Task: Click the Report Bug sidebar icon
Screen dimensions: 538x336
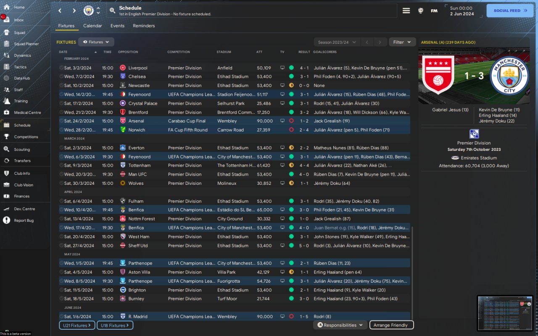Action: (x=6, y=220)
